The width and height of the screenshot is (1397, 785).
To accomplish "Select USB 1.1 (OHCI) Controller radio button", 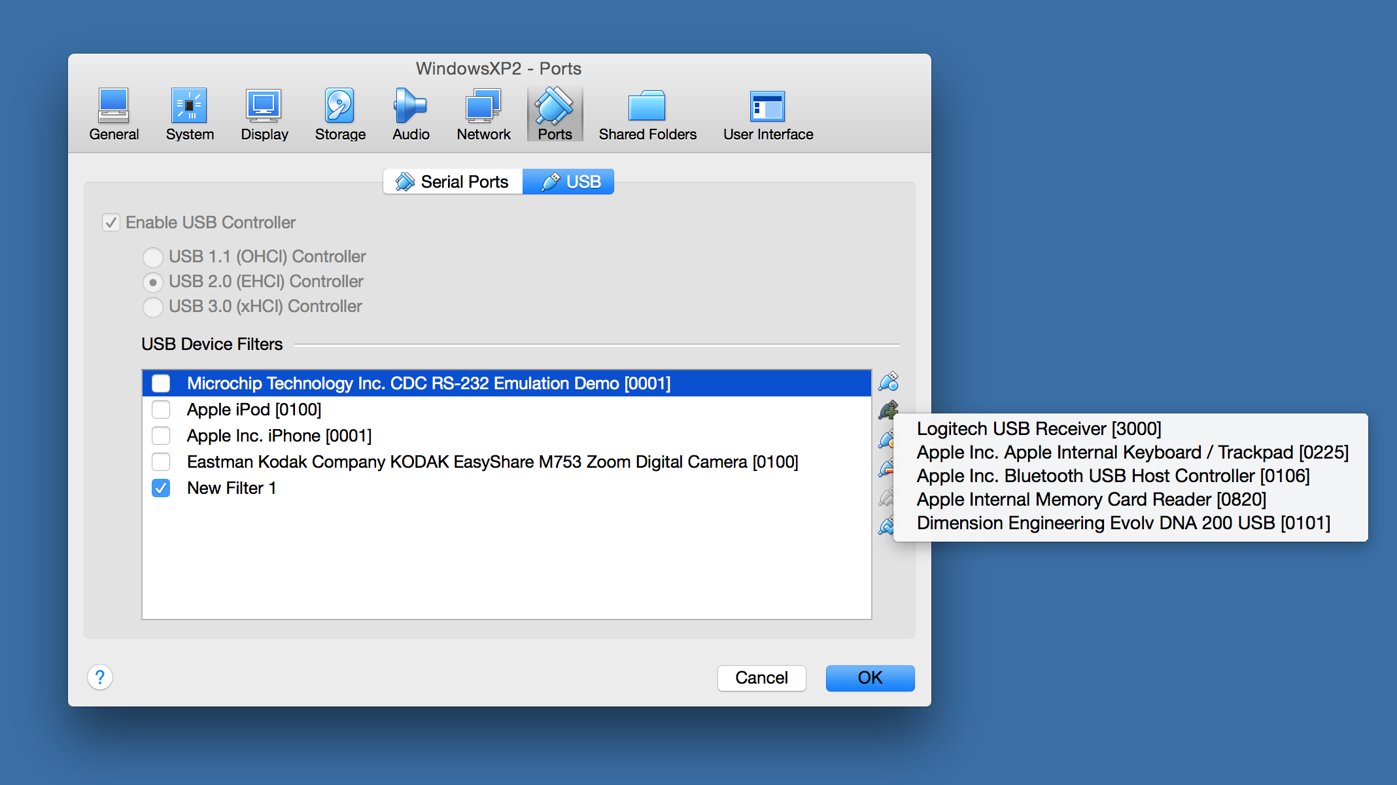I will pos(153,256).
